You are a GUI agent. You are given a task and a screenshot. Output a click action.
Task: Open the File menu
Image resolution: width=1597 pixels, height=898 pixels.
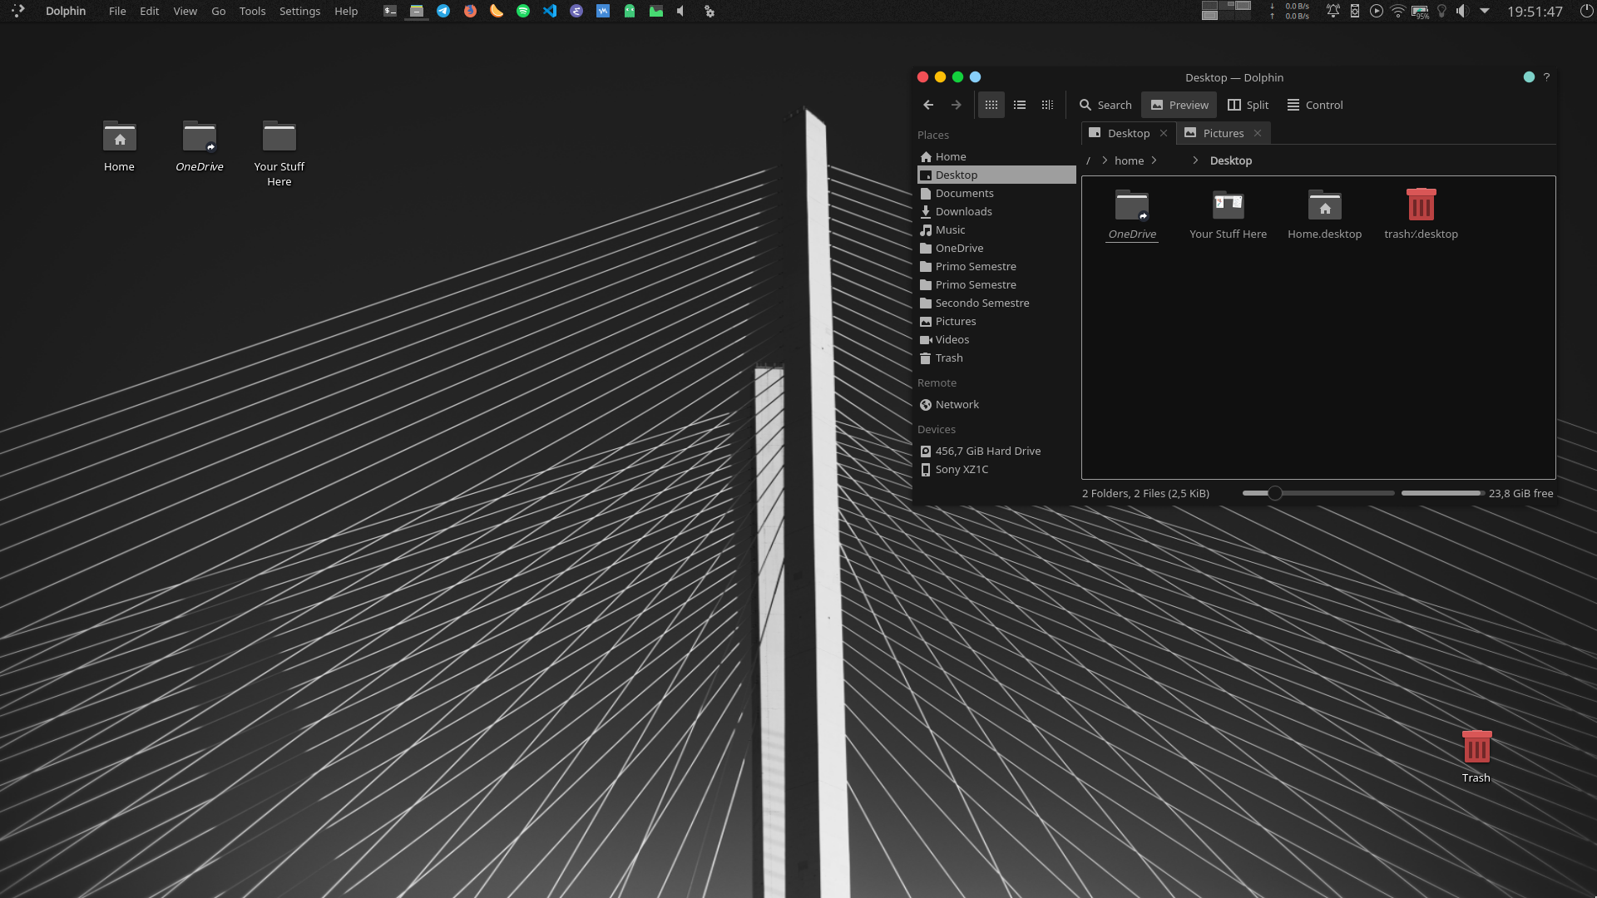click(x=117, y=11)
